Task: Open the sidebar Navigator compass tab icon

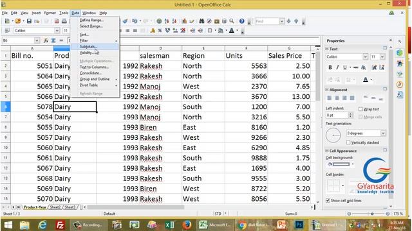Action: pos(400,84)
